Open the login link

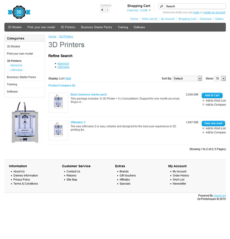coord(196,12)
